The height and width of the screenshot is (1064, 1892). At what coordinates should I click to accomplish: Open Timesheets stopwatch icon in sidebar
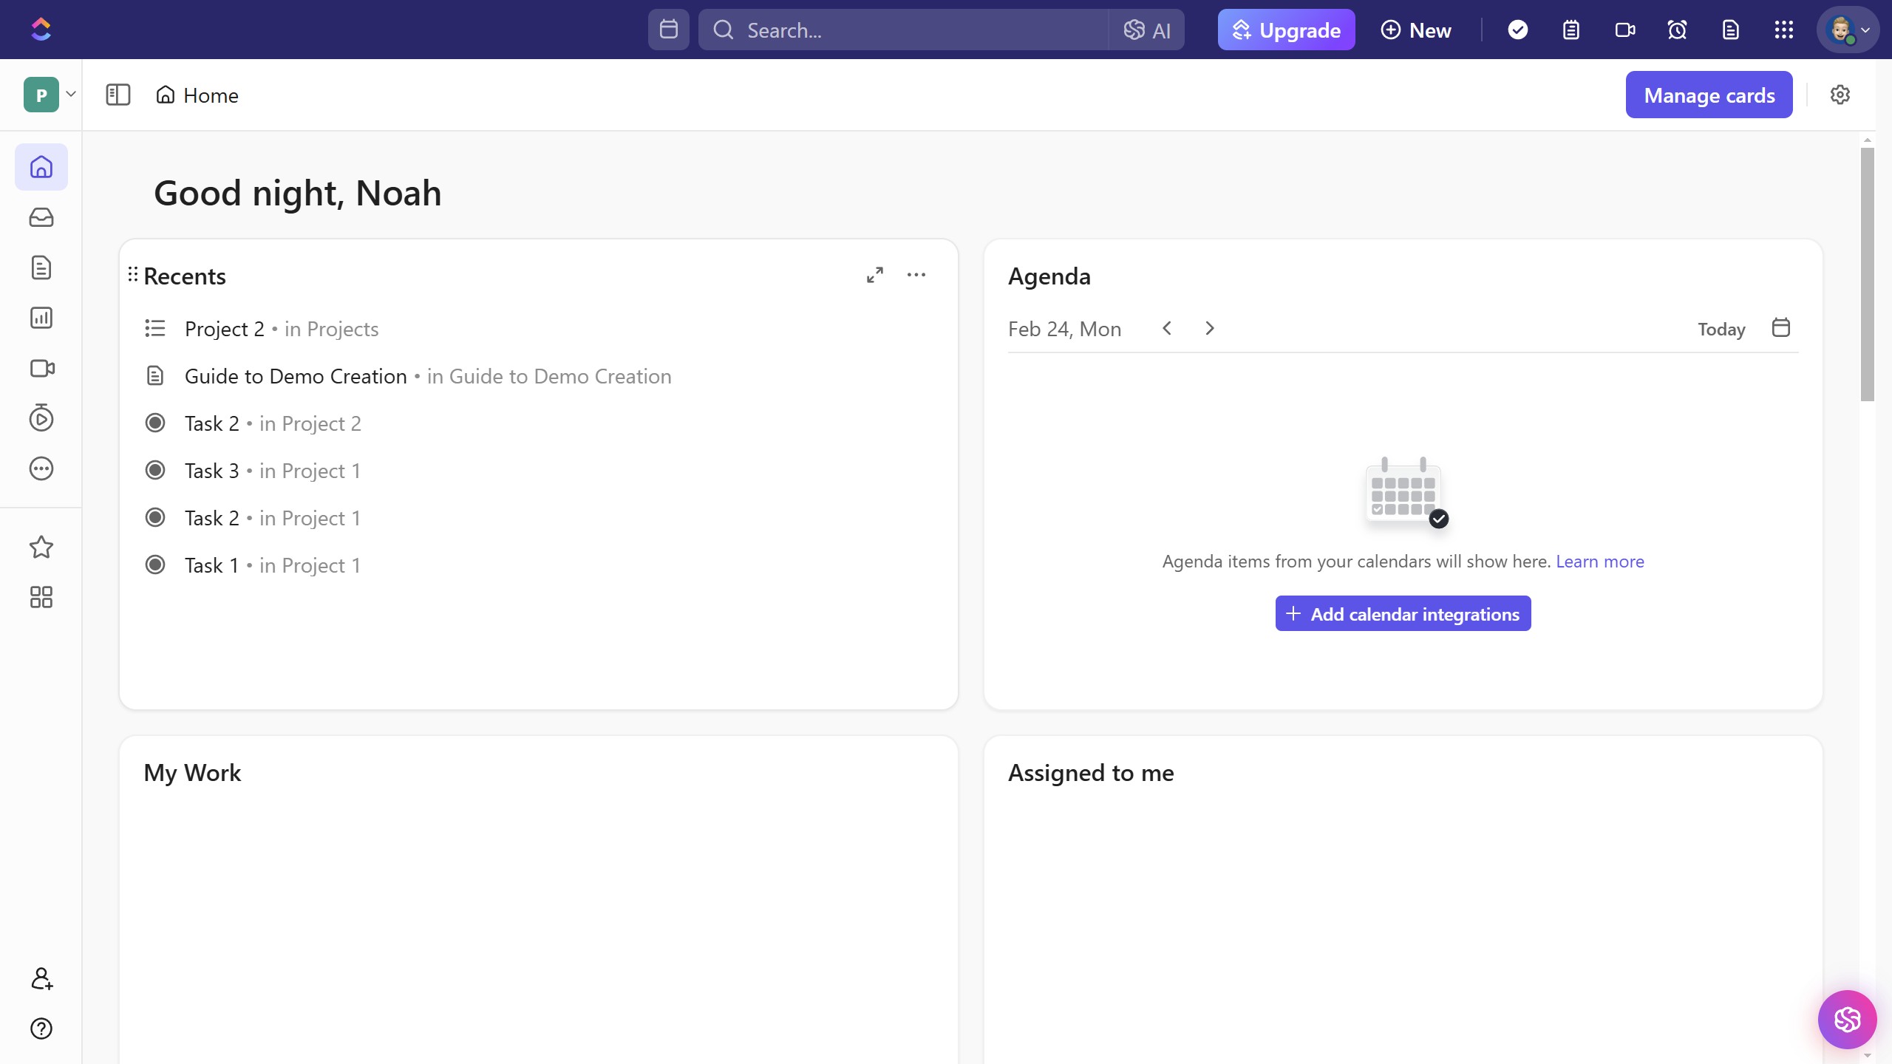[41, 418]
